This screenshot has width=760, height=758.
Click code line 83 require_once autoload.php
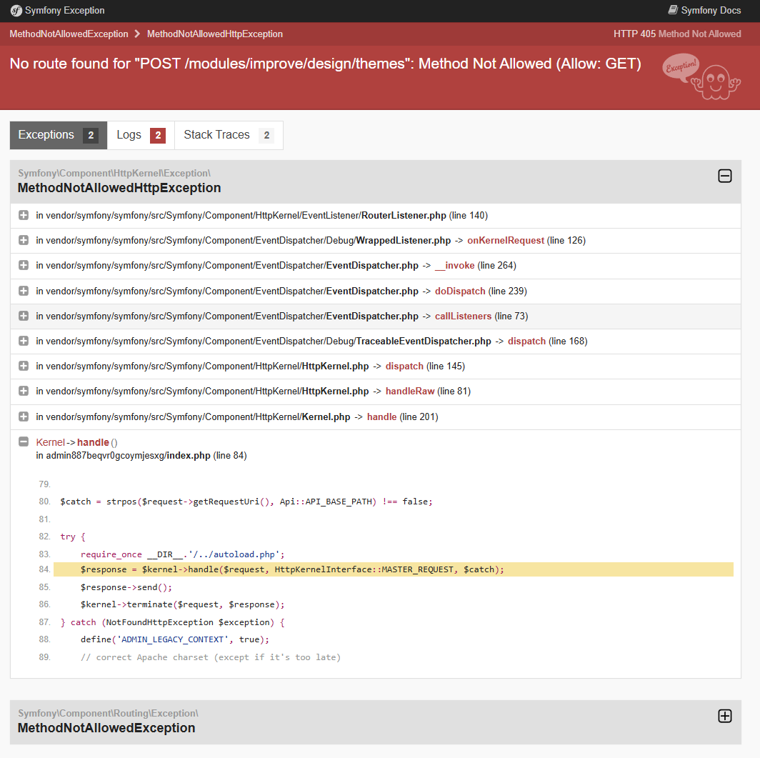click(182, 554)
